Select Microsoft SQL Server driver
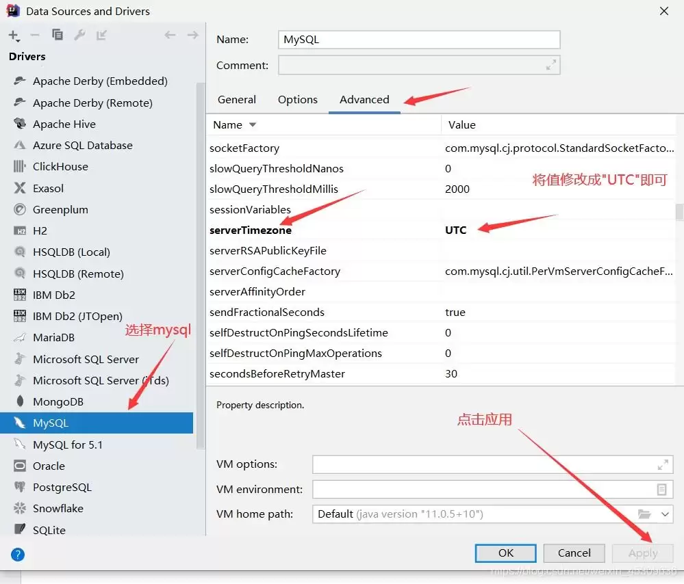This screenshot has width=684, height=584. pyautogui.click(x=86, y=359)
